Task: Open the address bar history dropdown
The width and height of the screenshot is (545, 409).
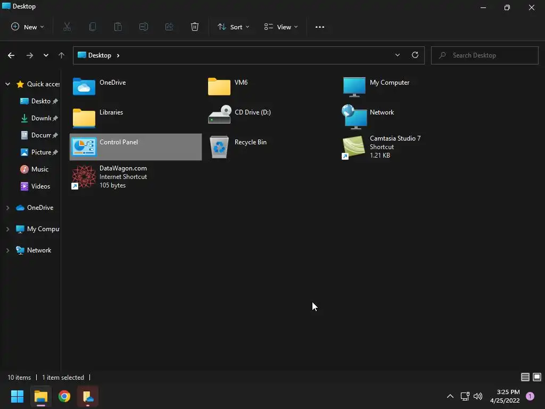Action: coord(397,55)
